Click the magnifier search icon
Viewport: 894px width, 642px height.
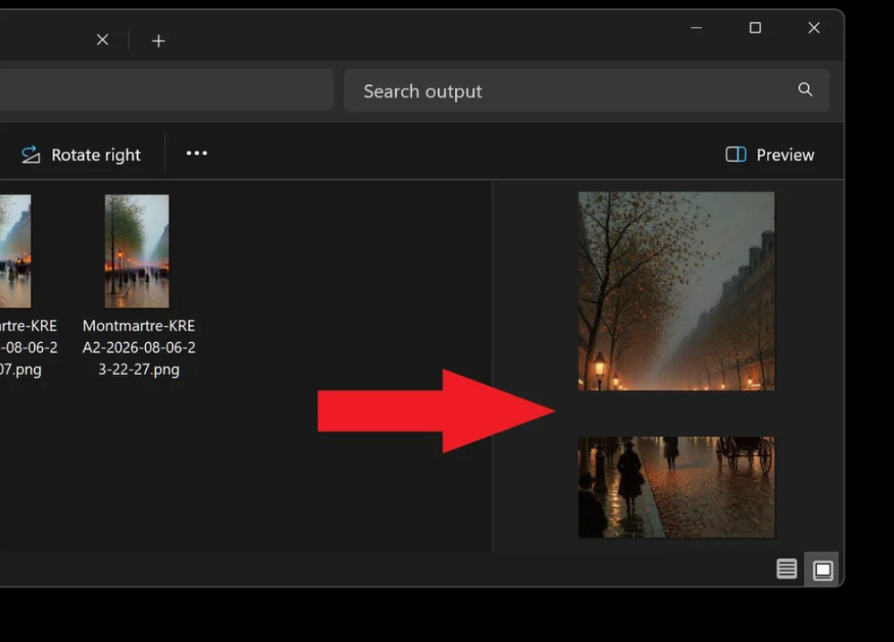805,90
